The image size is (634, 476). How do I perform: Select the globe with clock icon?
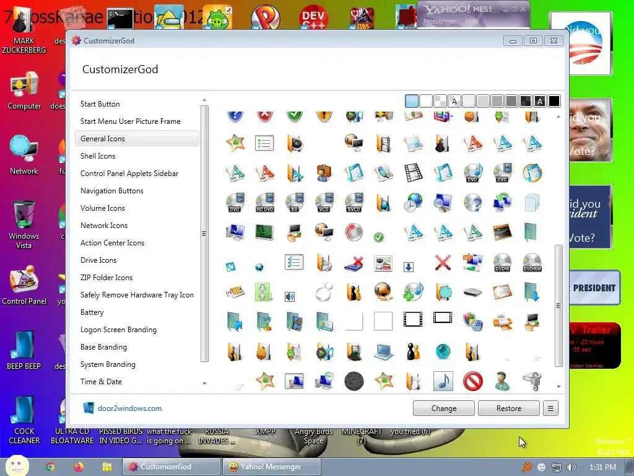point(413,203)
